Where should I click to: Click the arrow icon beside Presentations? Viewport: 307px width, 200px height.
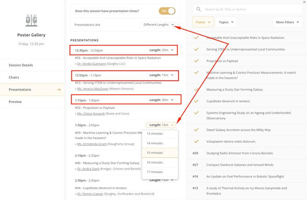click(x=59, y=90)
